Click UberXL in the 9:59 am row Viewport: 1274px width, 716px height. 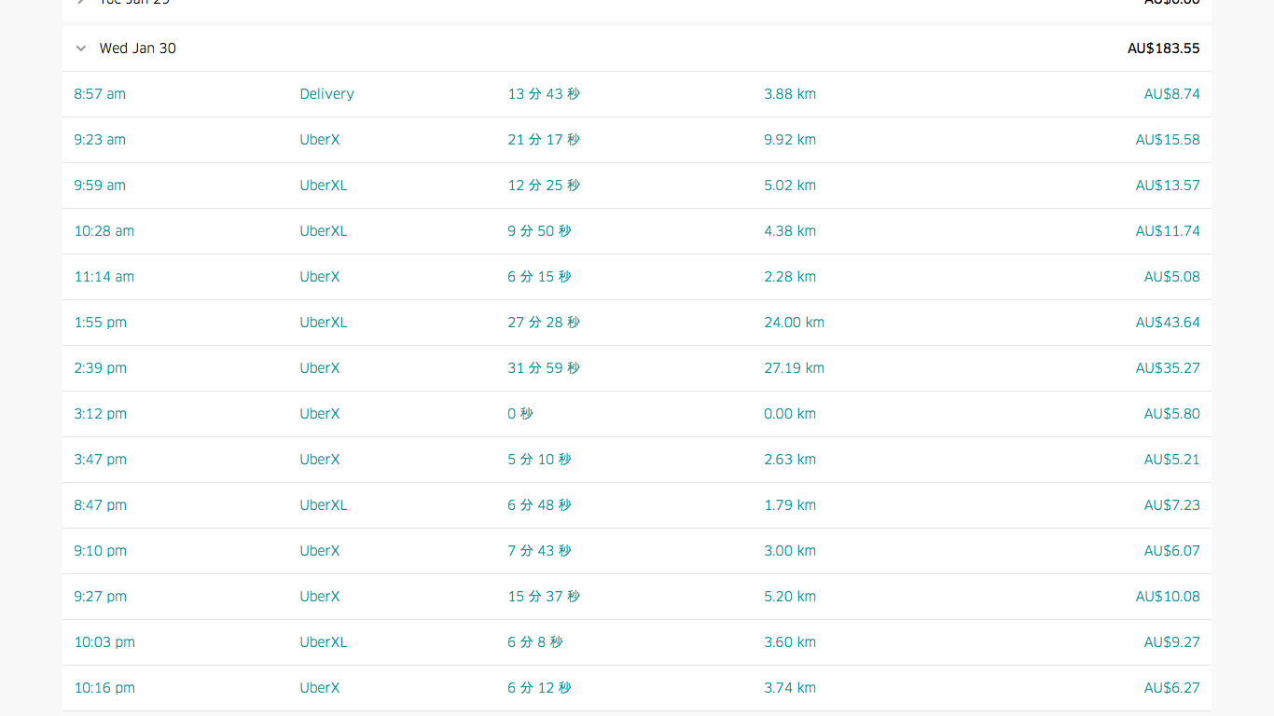pos(324,186)
